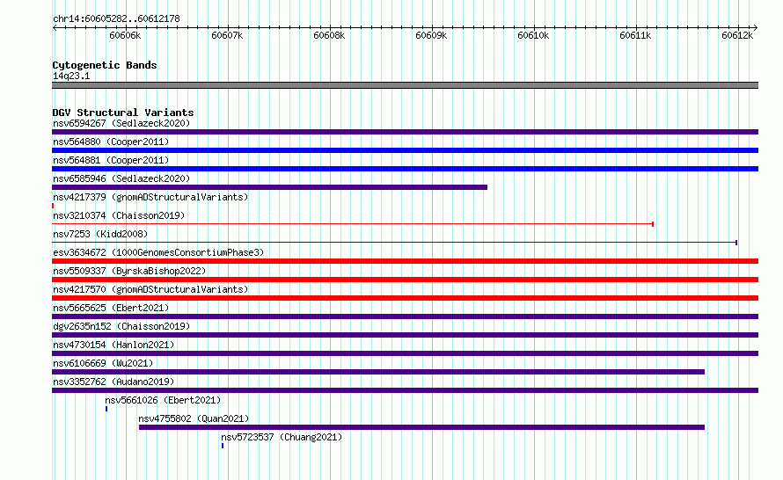The width and height of the screenshot is (783, 480).
Task: Select the nsv6594267 purple variant bar
Action: click(x=405, y=132)
